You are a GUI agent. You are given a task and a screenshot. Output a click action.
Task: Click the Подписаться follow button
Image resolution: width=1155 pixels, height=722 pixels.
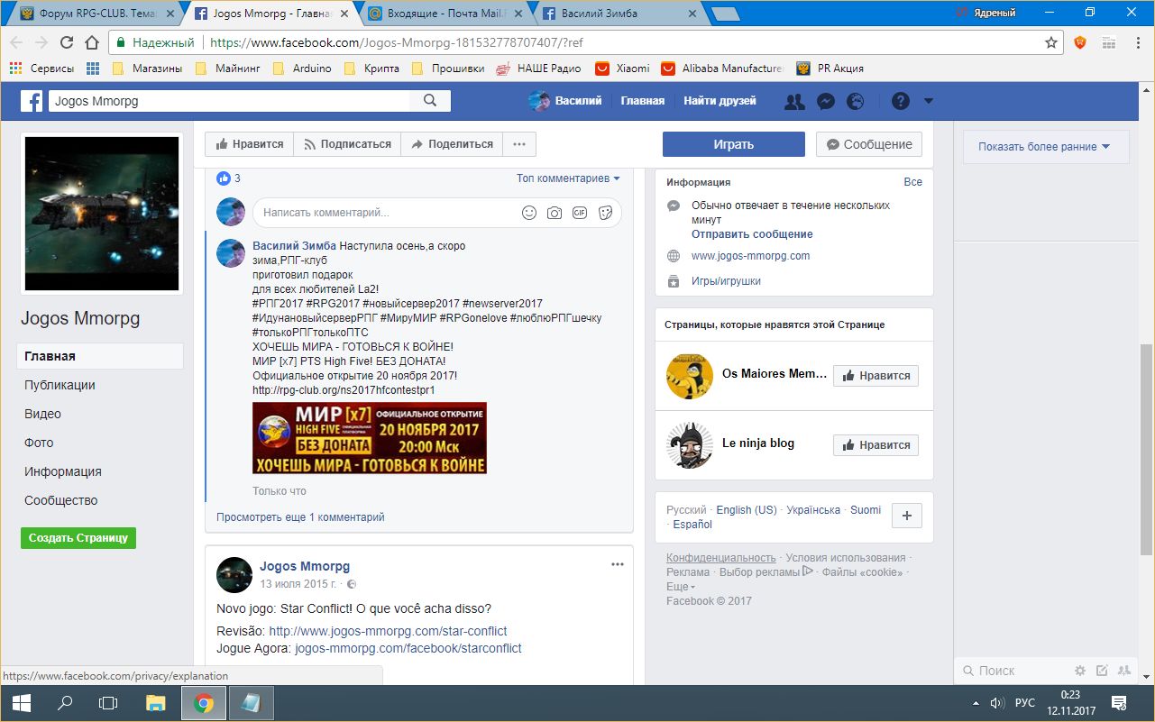[x=347, y=144]
